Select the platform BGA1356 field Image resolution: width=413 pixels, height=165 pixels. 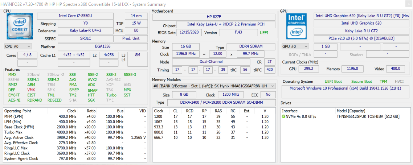click(103, 46)
